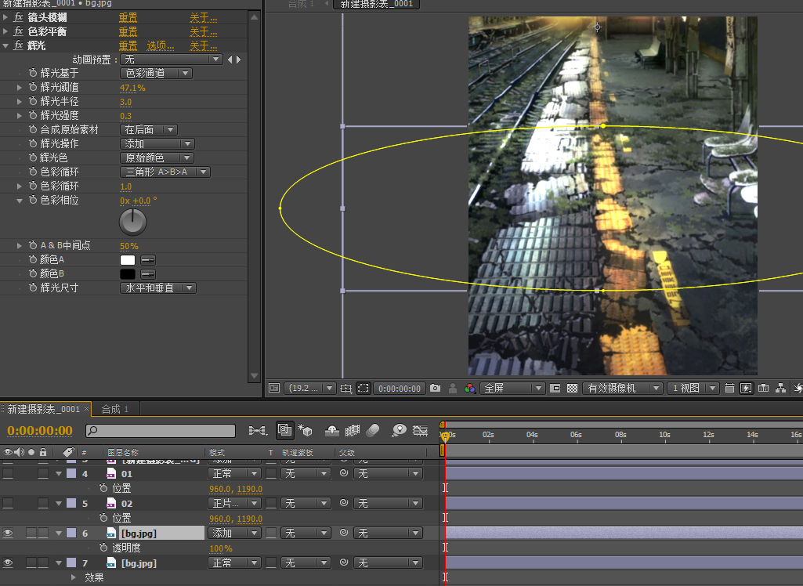The height and width of the screenshot is (586, 803).
Task: Click 选项... link for 辉光 effect
Action: point(161,45)
